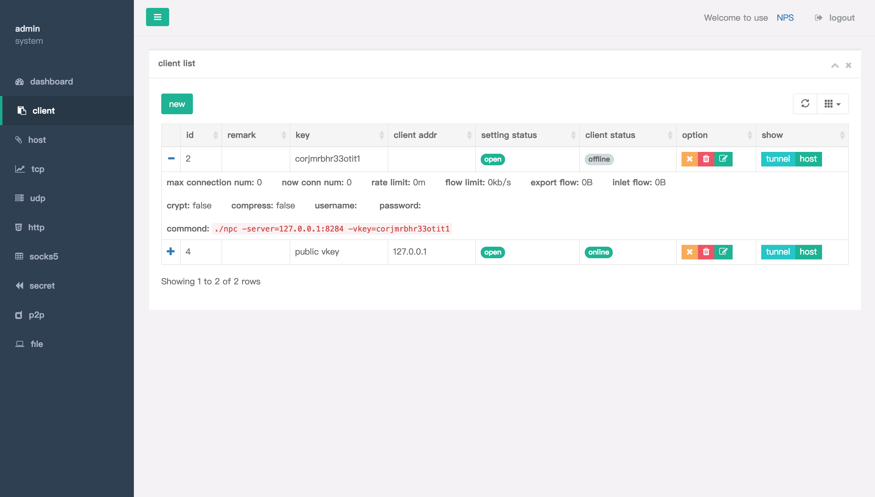Collapse details of client row 2
The width and height of the screenshot is (875, 497).
click(x=171, y=158)
